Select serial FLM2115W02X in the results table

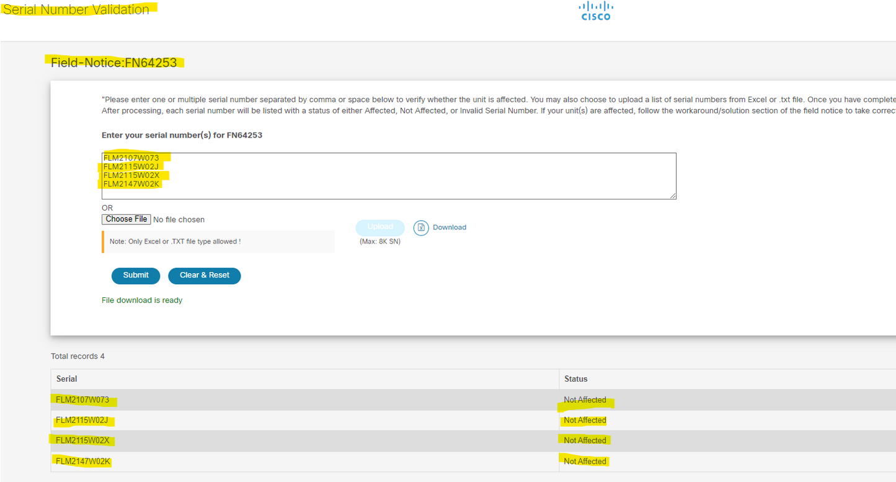[82, 441]
